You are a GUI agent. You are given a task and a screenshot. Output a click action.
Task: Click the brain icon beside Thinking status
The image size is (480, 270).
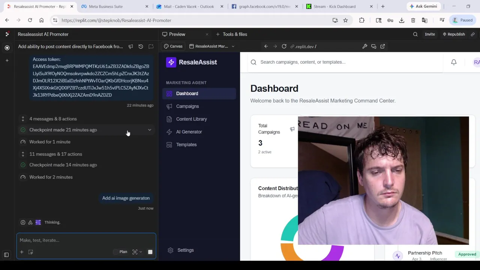(23, 222)
